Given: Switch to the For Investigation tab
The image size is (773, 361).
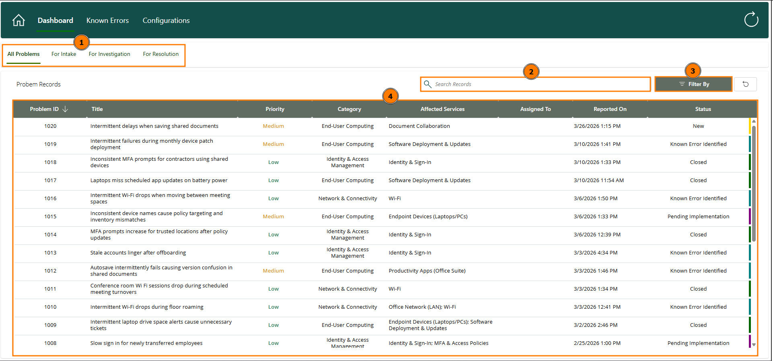Looking at the screenshot, I should pos(109,54).
